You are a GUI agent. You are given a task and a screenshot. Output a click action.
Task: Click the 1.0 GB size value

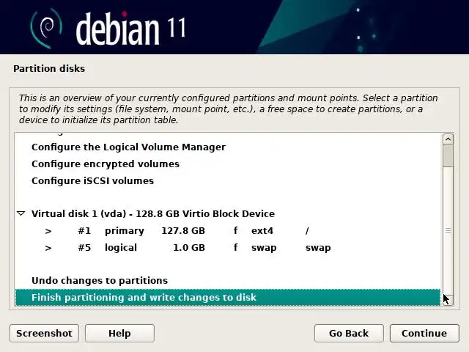(x=189, y=248)
